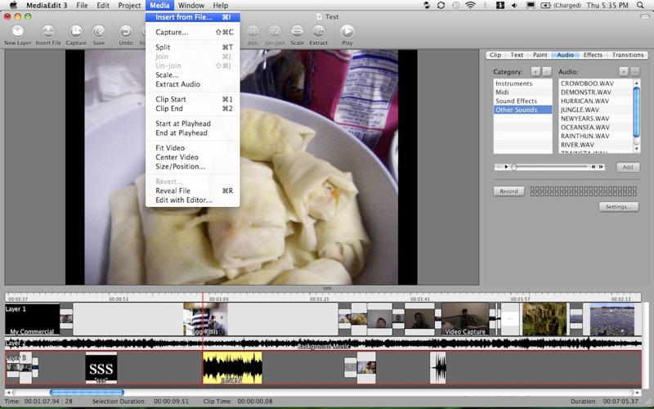Click the audio preview position slider knob

tap(514, 167)
